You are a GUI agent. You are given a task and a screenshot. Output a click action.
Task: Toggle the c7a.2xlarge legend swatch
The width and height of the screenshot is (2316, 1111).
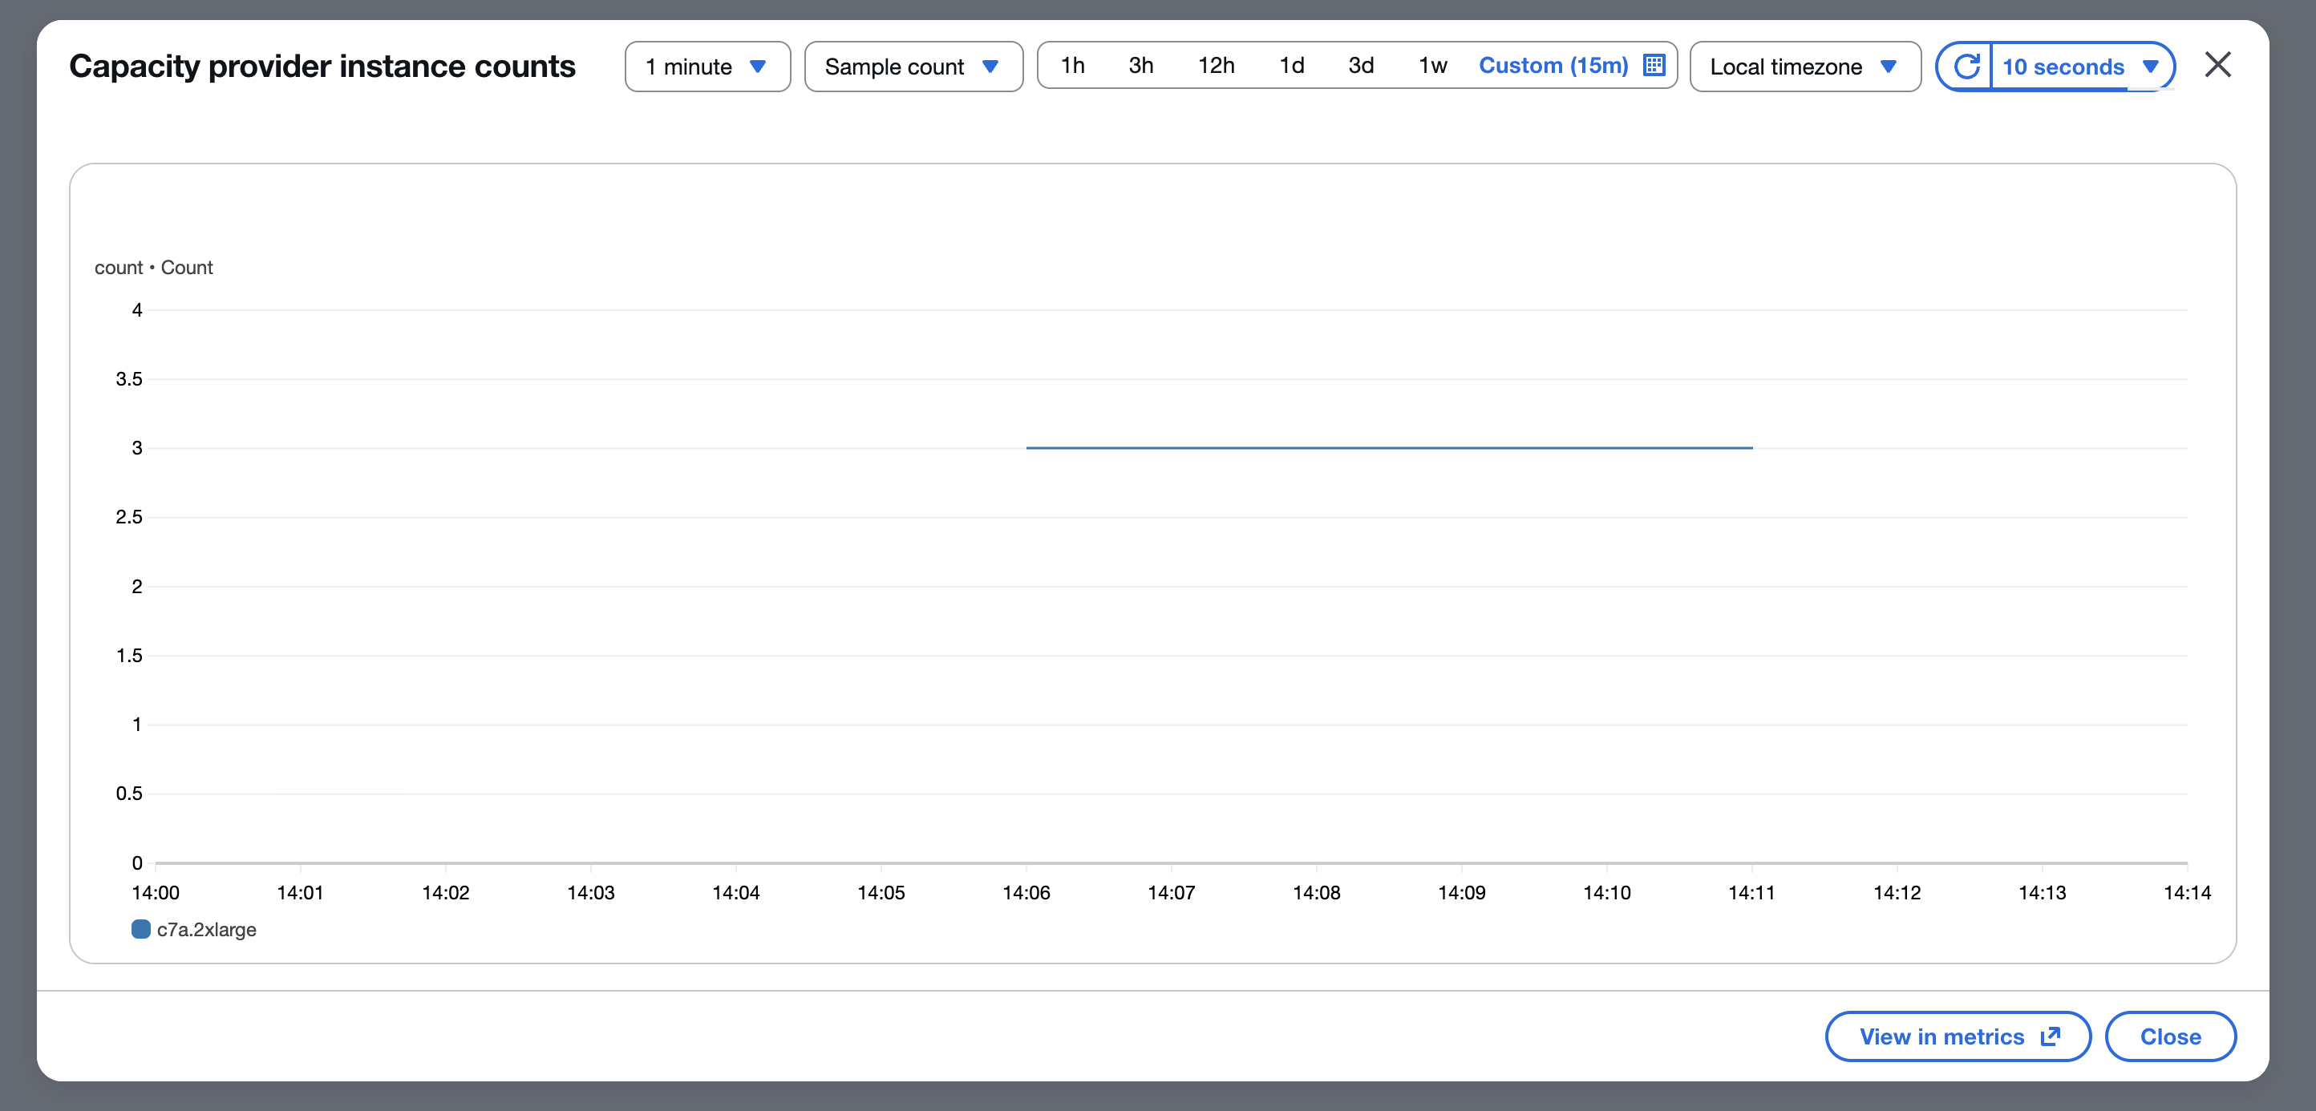coord(141,928)
